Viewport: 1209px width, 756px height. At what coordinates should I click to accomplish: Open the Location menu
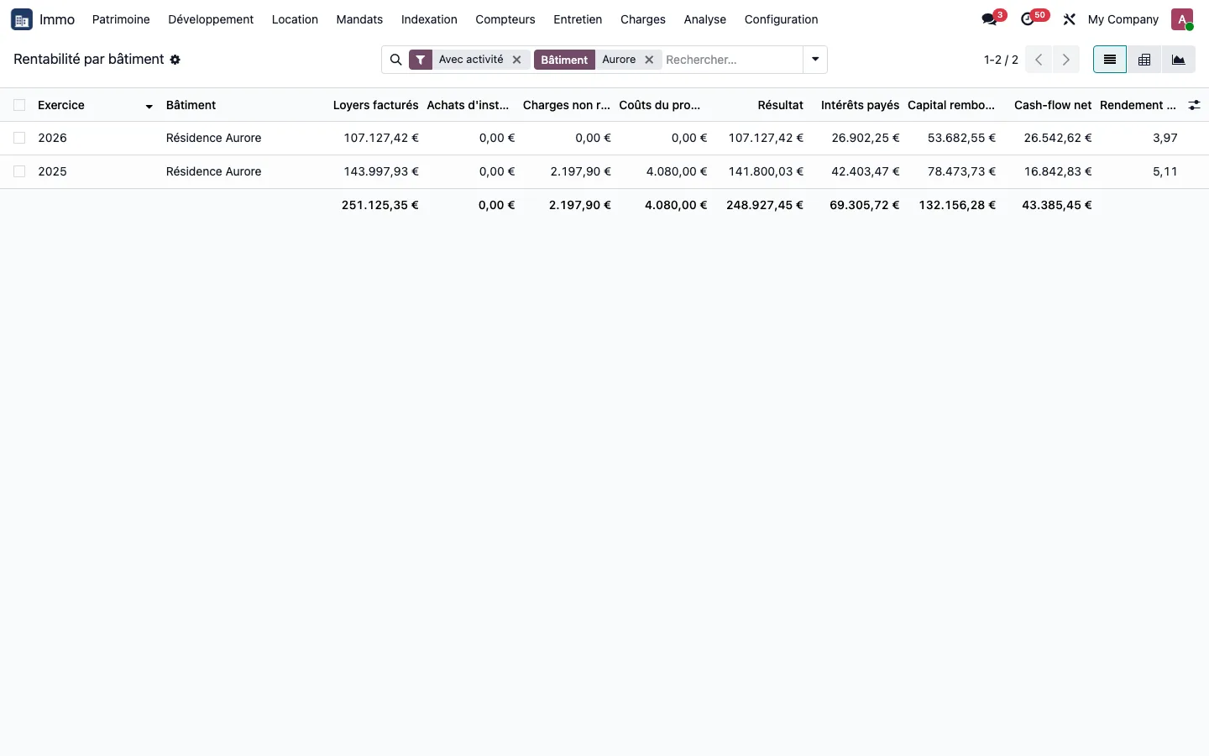pyautogui.click(x=295, y=19)
